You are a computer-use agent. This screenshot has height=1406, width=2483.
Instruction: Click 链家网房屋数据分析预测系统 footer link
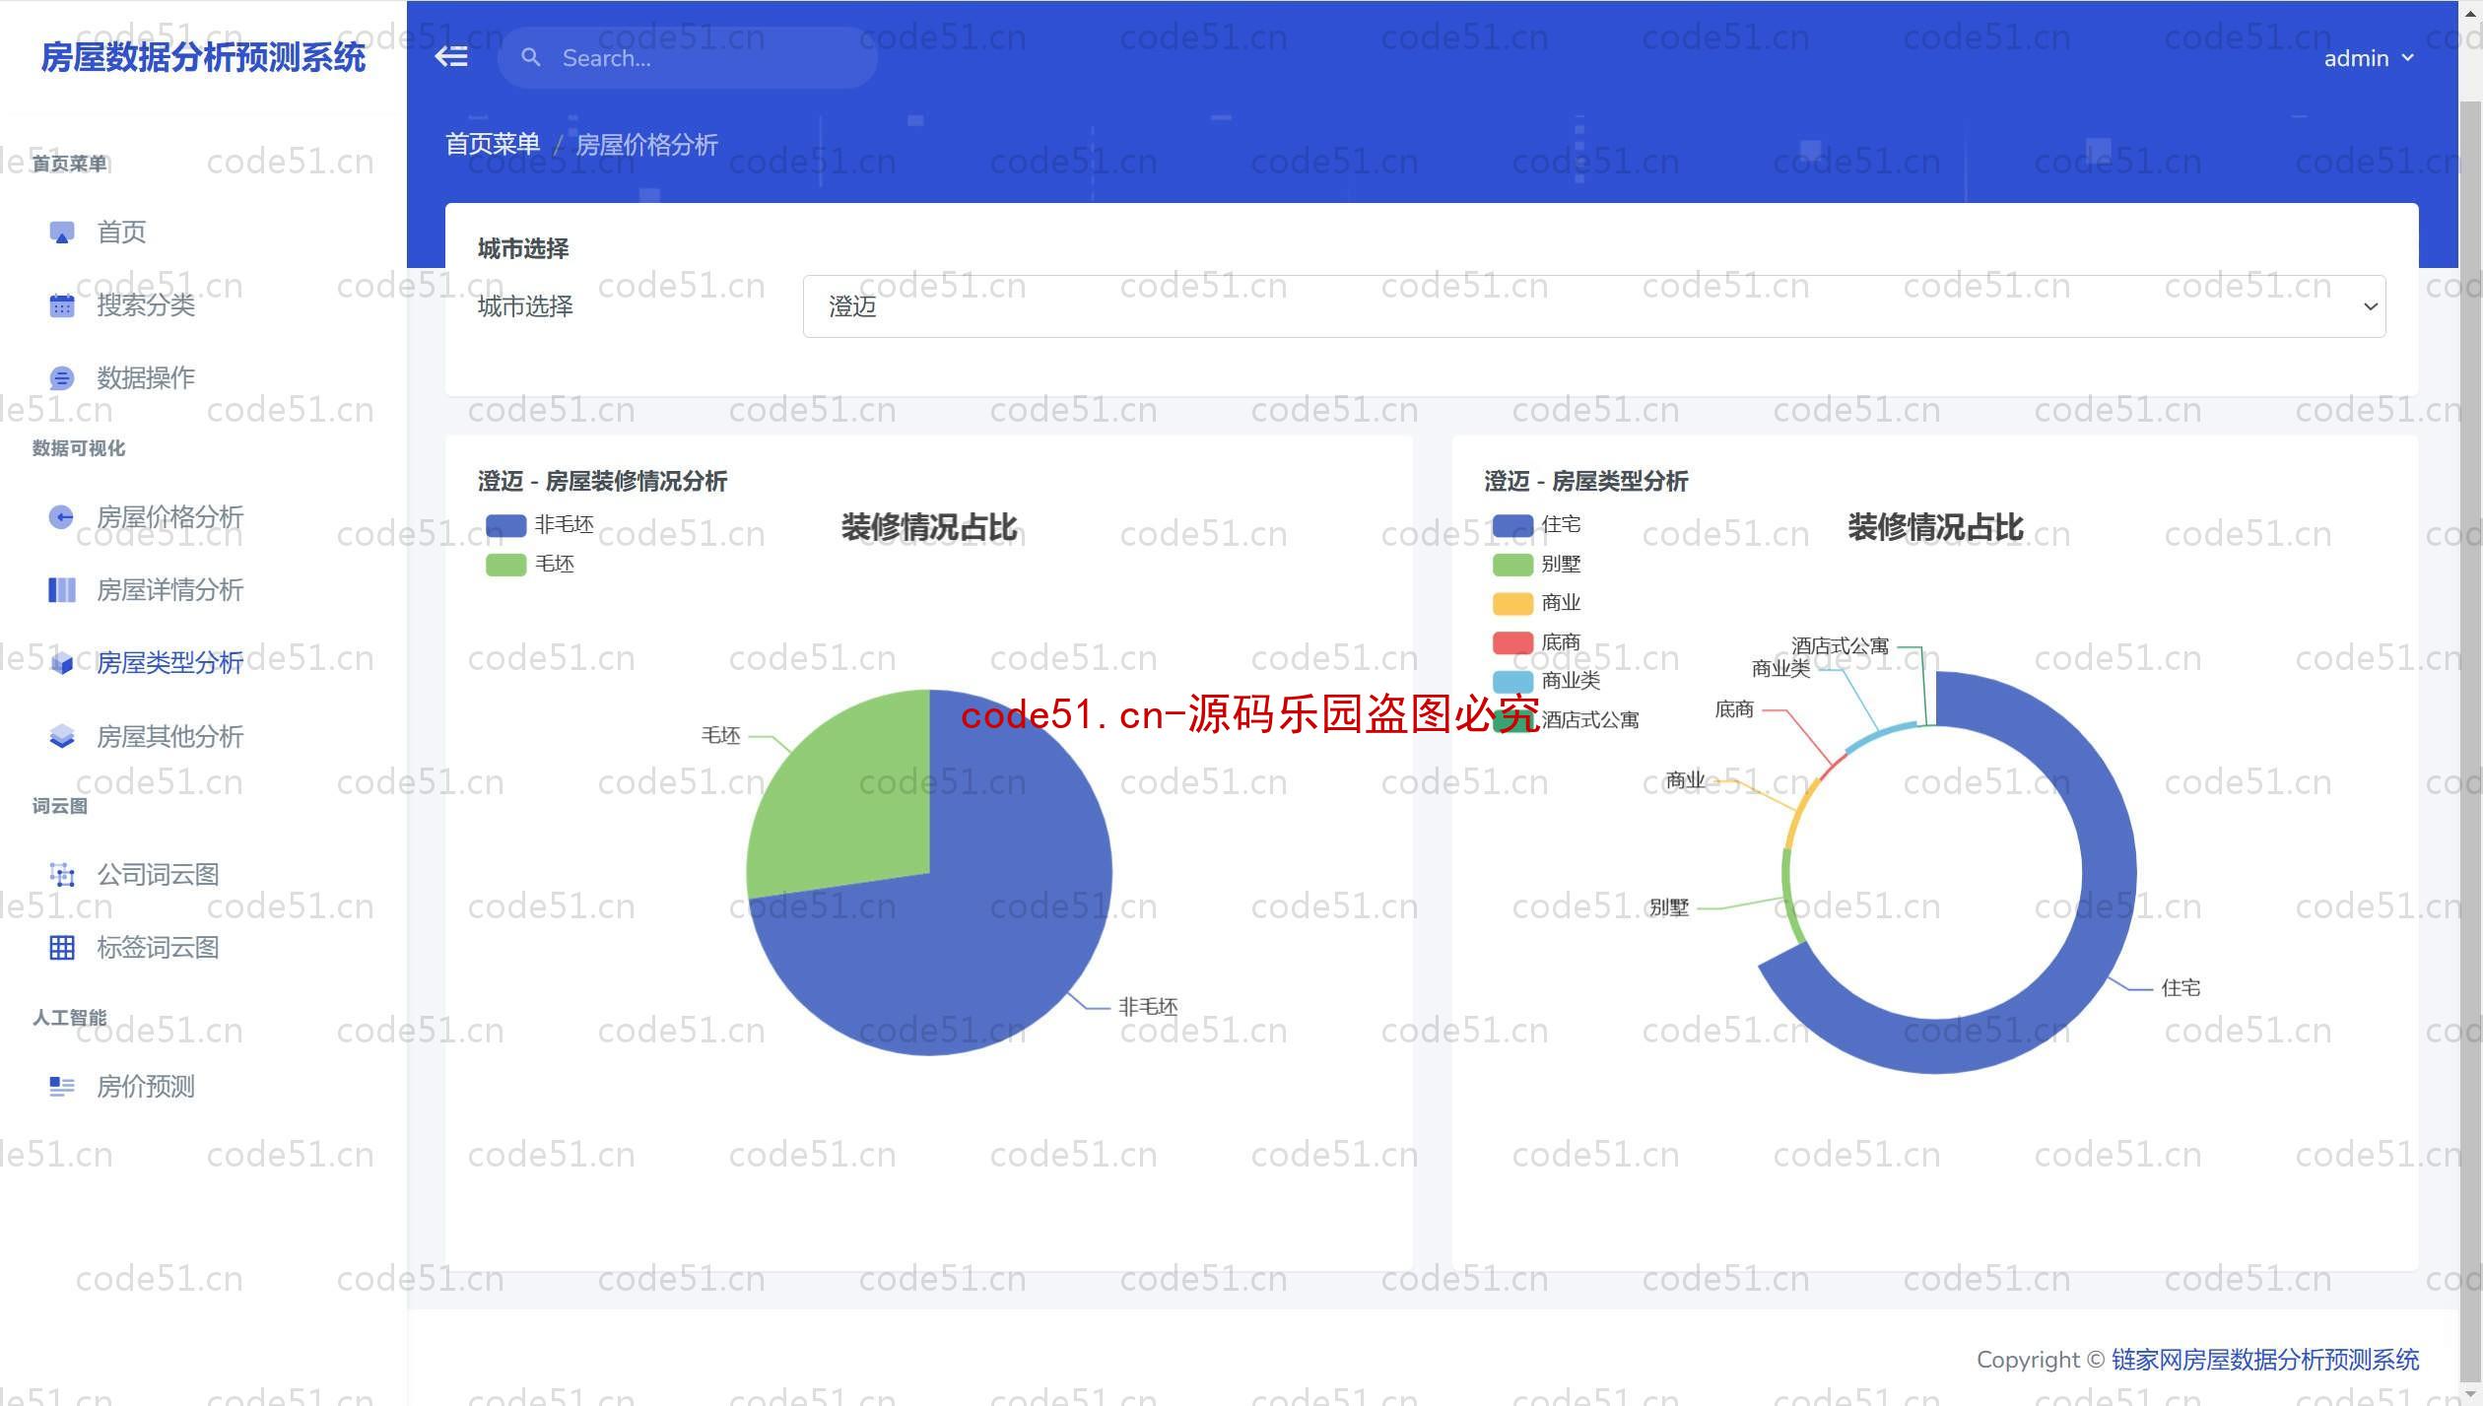2264,1360
